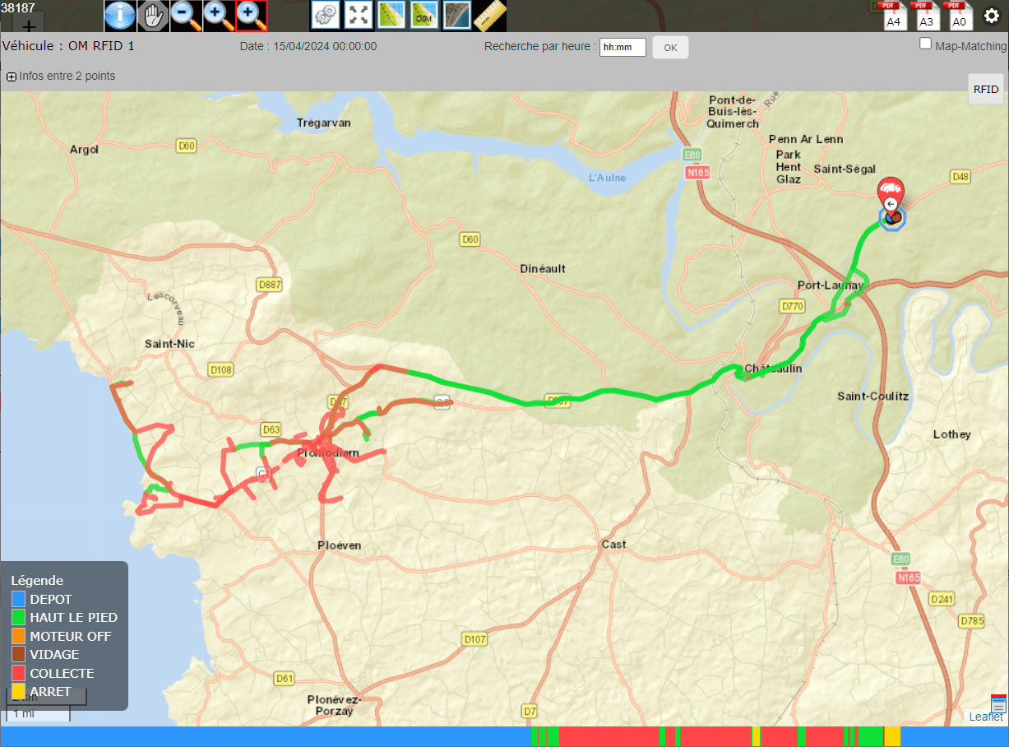This screenshot has width=1009, height=747.
Task: Switch to OSM basemap layer icon
Action: tap(424, 16)
